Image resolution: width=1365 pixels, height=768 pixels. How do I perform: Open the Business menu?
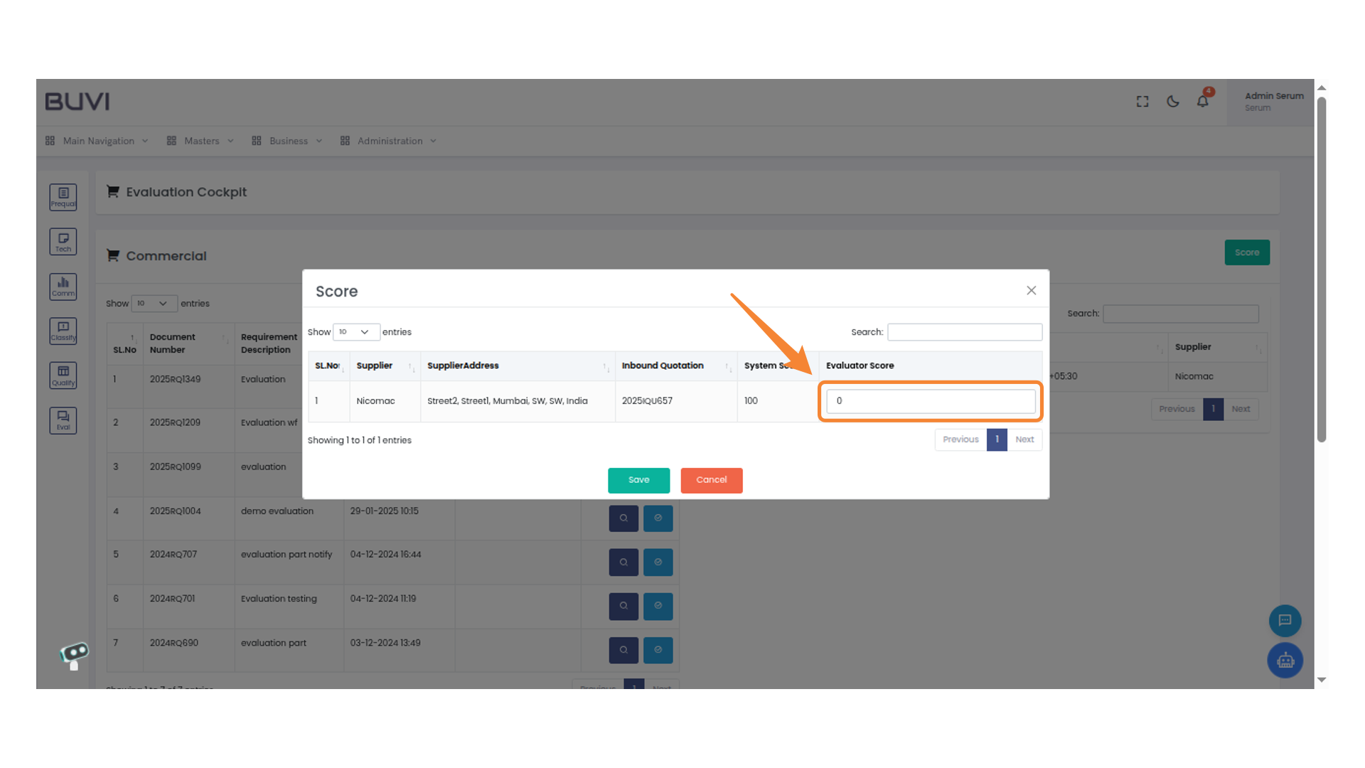click(287, 140)
